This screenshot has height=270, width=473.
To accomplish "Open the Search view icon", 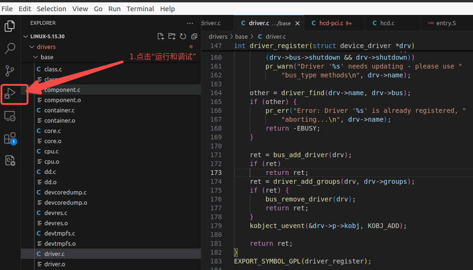I will pyautogui.click(x=10, y=48).
